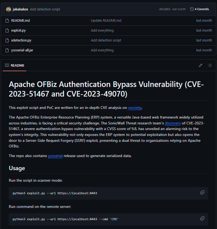
Task: Follow the vsociety link
Action: tap(135, 108)
